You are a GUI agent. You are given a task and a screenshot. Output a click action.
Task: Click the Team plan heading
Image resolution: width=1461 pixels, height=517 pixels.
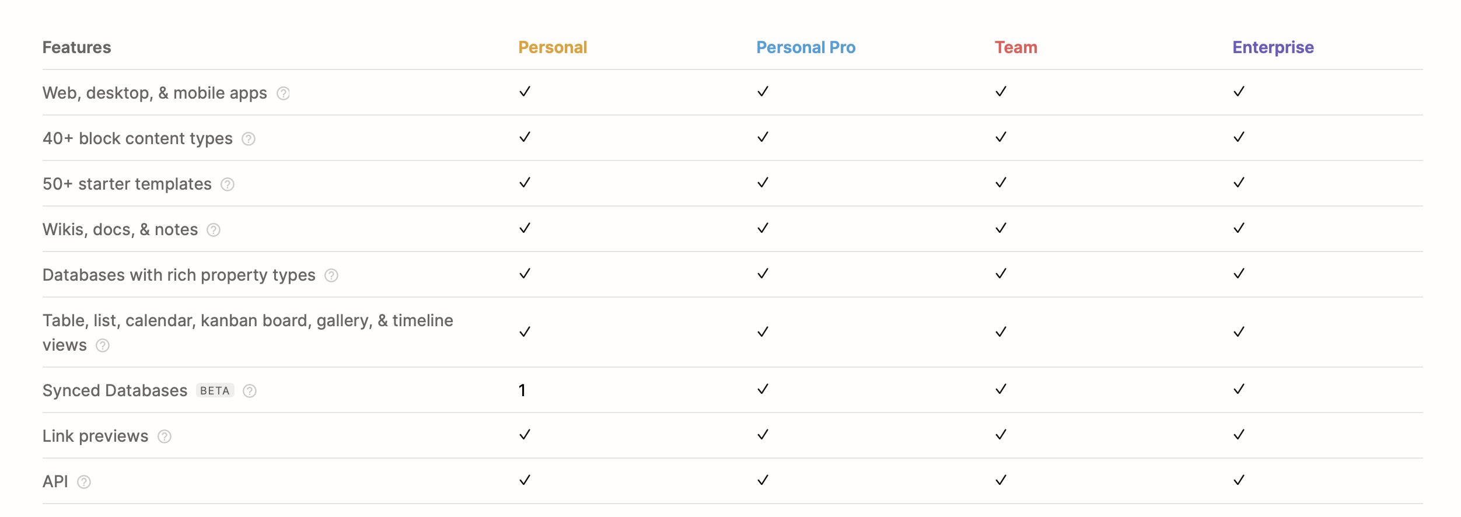tap(1016, 47)
